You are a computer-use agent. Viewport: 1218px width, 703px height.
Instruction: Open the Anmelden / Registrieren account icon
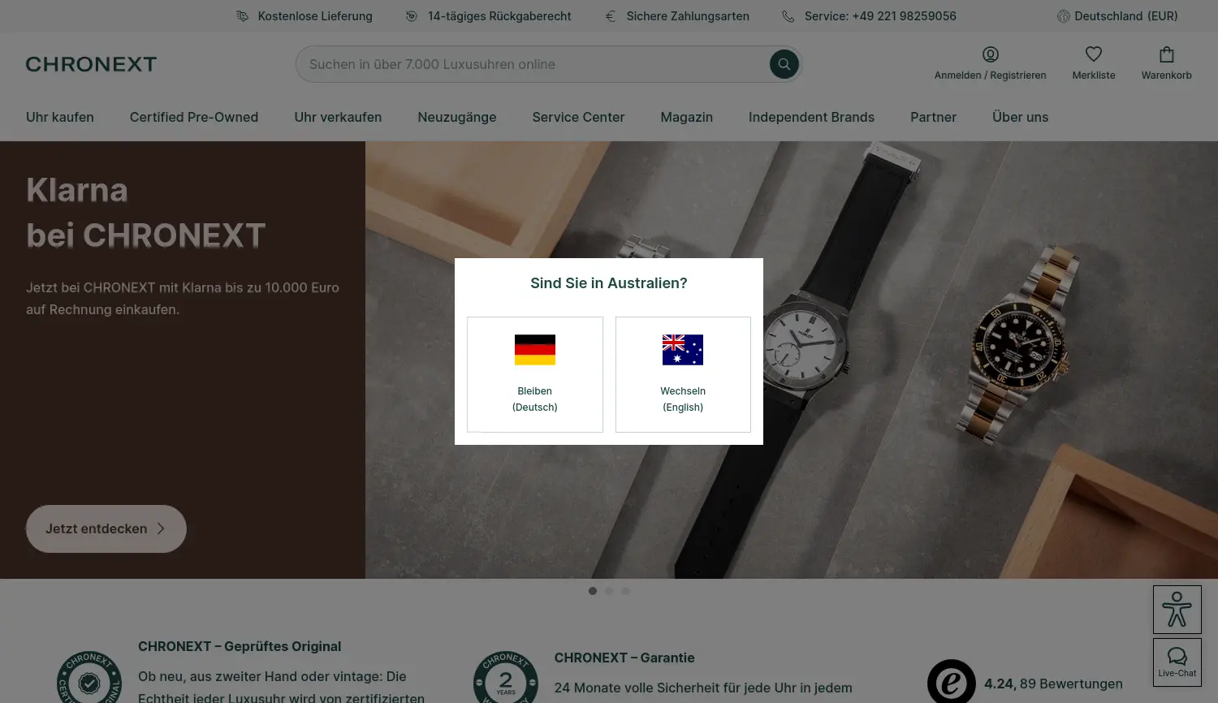[990, 54]
